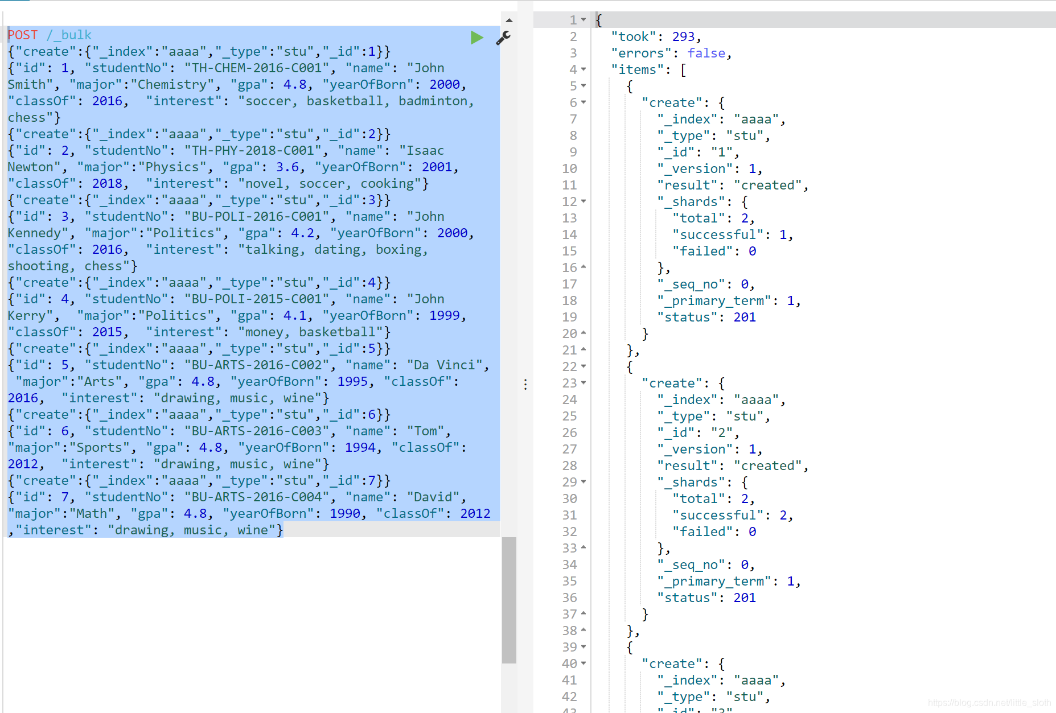Click the "successful": 1 response line
Viewport: 1056px width, 713px height.
733,234
